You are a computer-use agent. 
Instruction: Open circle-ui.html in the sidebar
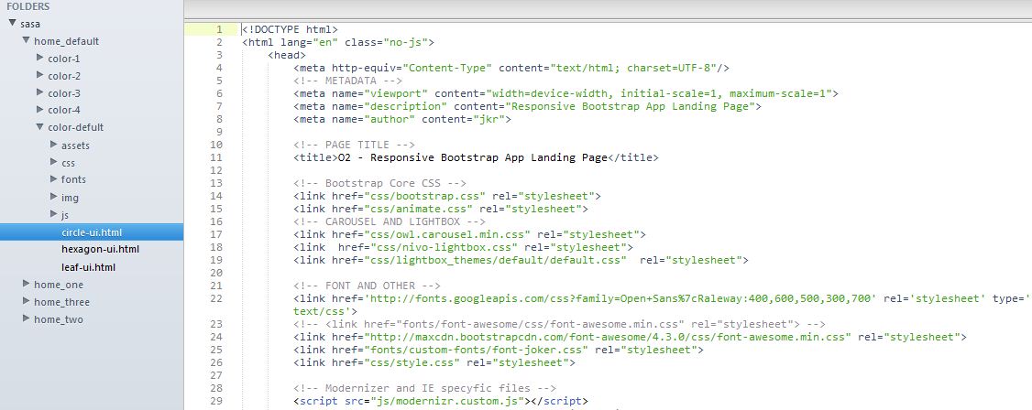click(92, 232)
